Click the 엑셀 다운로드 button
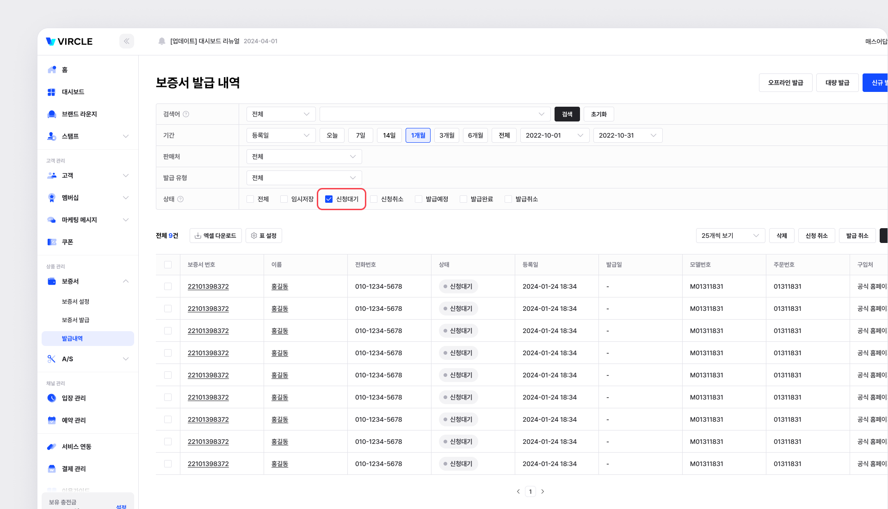Viewport: 888px width, 509px height. click(x=216, y=236)
